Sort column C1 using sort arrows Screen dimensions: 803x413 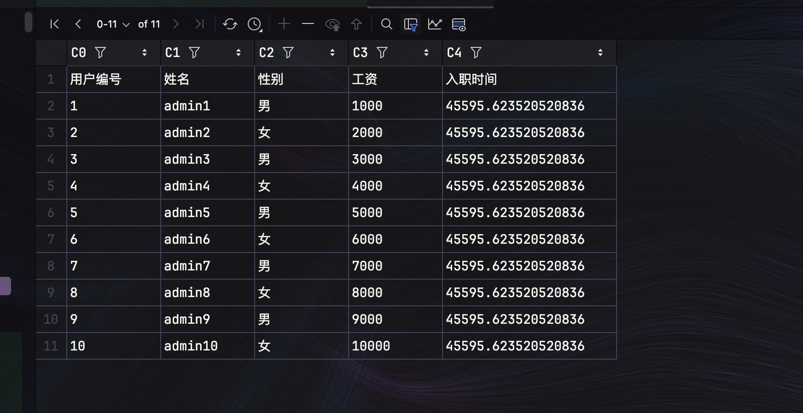239,52
